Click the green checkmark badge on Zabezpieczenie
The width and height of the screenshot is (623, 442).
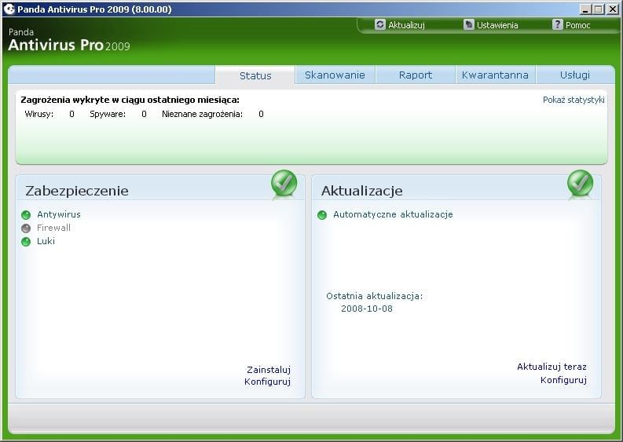click(x=284, y=184)
